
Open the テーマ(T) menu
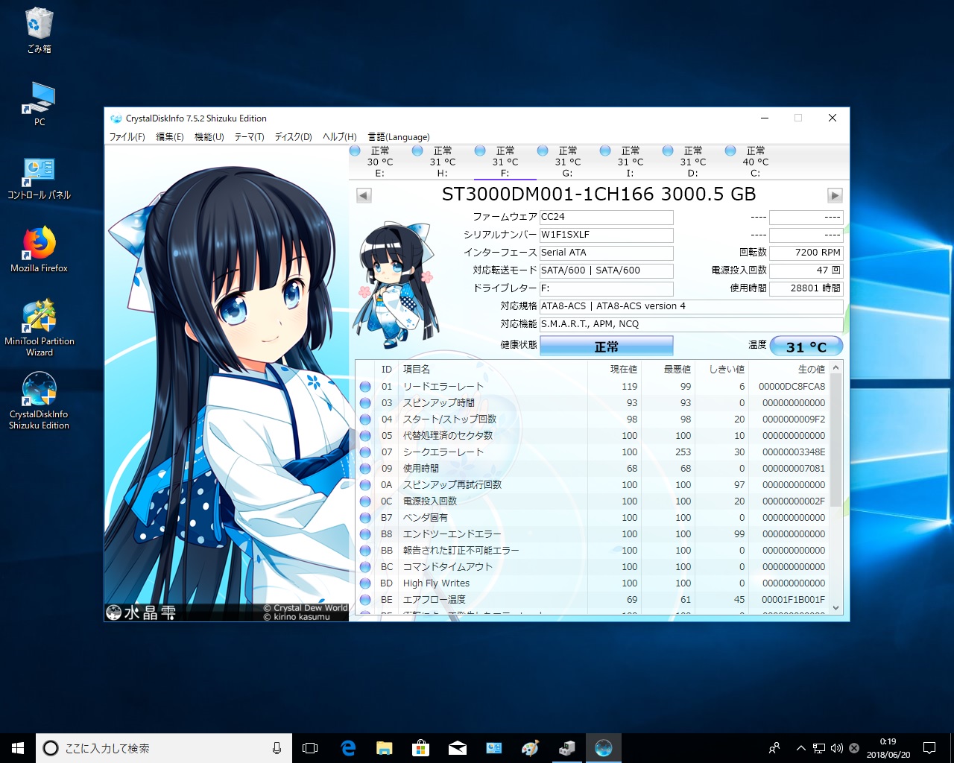click(250, 137)
